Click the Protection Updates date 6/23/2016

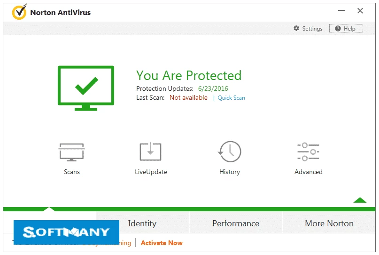coord(213,88)
